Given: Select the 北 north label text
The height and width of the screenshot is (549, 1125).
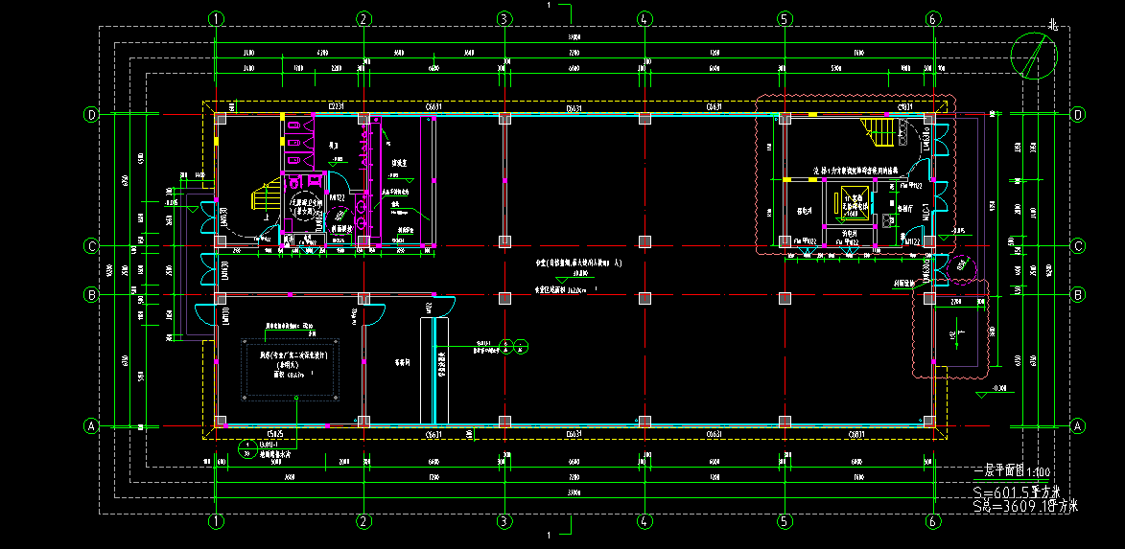Looking at the screenshot, I should coord(1053,25).
